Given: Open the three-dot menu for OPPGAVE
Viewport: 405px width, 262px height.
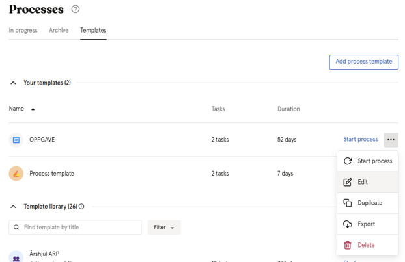Looking at the screenshot, I should coord(391,140).
